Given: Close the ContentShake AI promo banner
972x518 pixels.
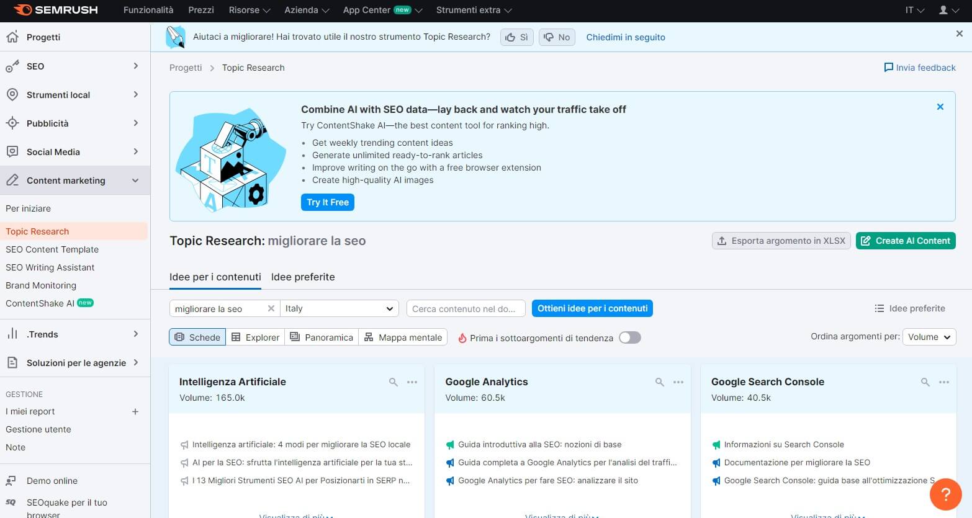Looking at the screenshot, I should coord(940,107).
